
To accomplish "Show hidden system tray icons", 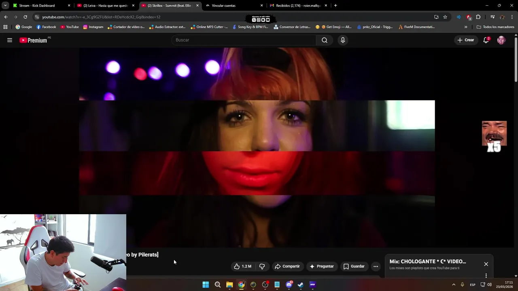I will (x=454, y=285).
